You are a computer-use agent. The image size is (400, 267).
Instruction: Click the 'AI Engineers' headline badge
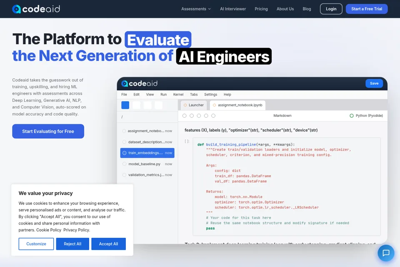coord(224,56)
